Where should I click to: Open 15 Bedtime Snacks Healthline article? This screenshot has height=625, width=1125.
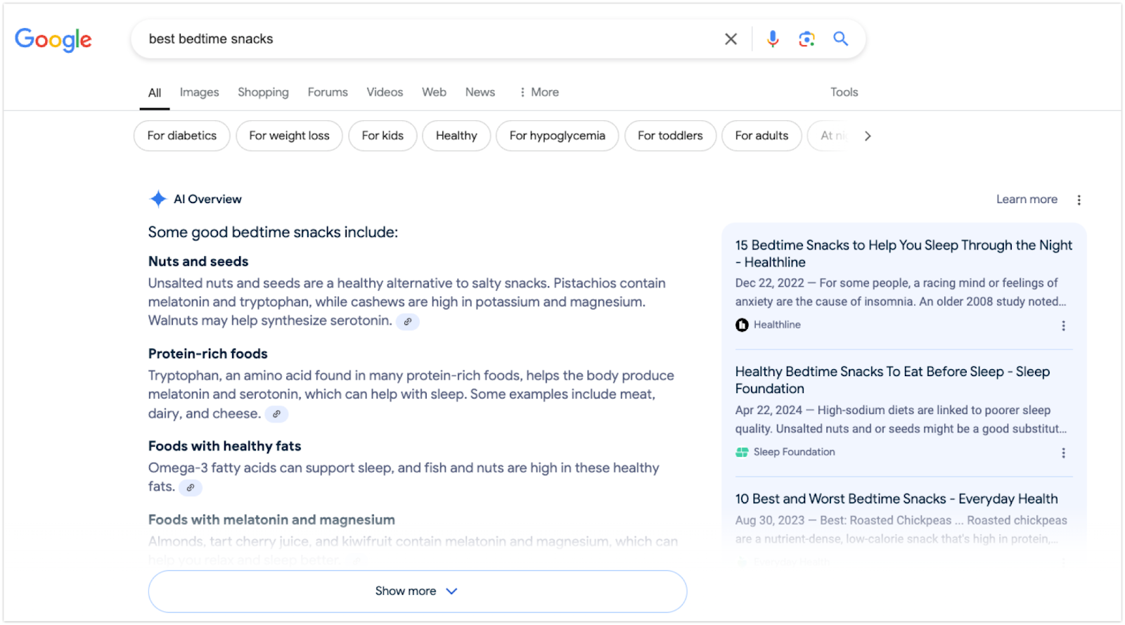[904, 254]
